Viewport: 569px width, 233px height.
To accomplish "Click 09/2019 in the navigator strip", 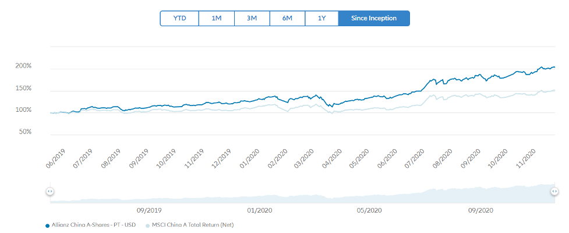I will click(149, 210).
